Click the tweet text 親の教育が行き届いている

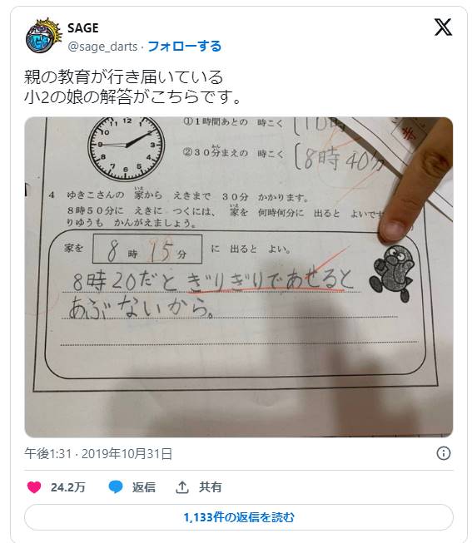tap(124, 77)
